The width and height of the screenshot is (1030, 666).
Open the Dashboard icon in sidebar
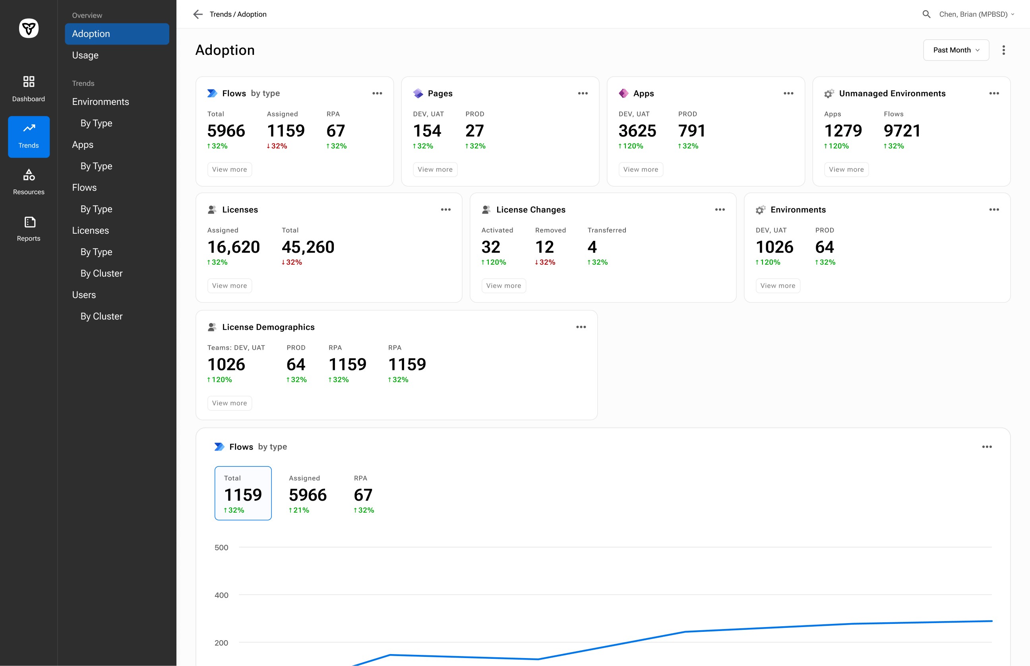pos(29,81)
